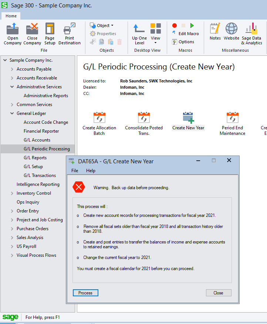Select G/L Accounts in tree
Screen dimensions: 267x324
(37, 140)
